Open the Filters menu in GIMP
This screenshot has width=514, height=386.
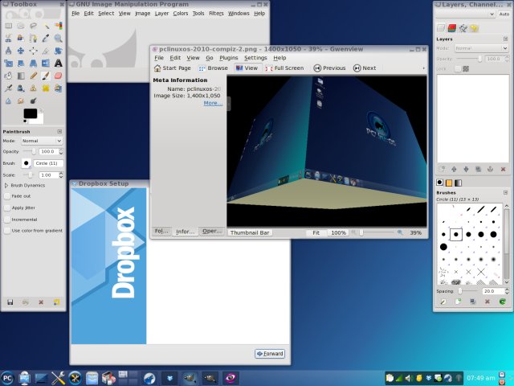216,14
